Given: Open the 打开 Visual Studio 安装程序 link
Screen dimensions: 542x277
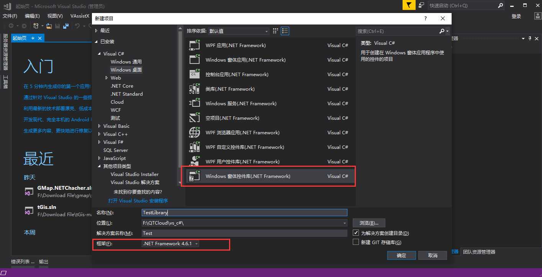Looking at the screenshot, I should pyautogui.click(x=138, y=200).
